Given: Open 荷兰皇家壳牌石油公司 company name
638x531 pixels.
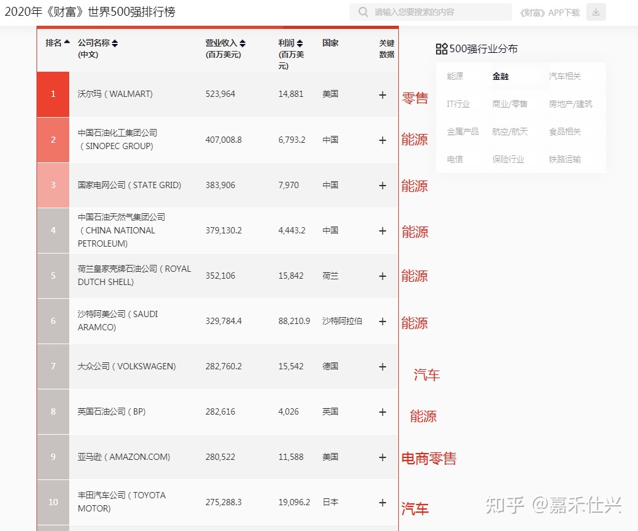Looking at the screenshot, I should [134, 276].
